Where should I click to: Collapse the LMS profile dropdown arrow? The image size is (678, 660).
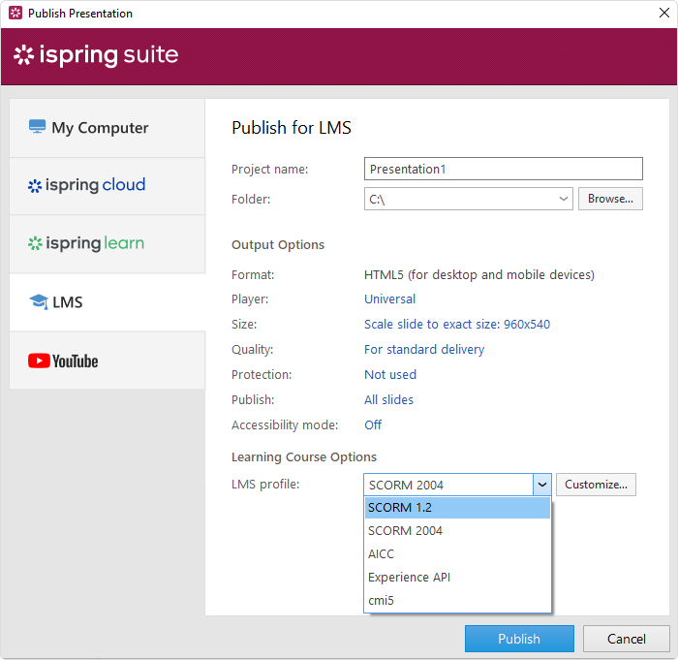coord(542,485)
